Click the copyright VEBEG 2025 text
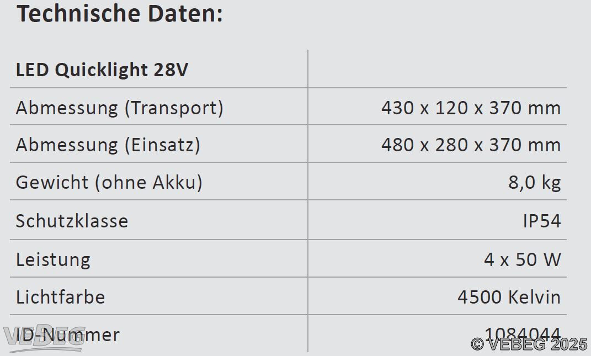 click(x=529, y=344)
